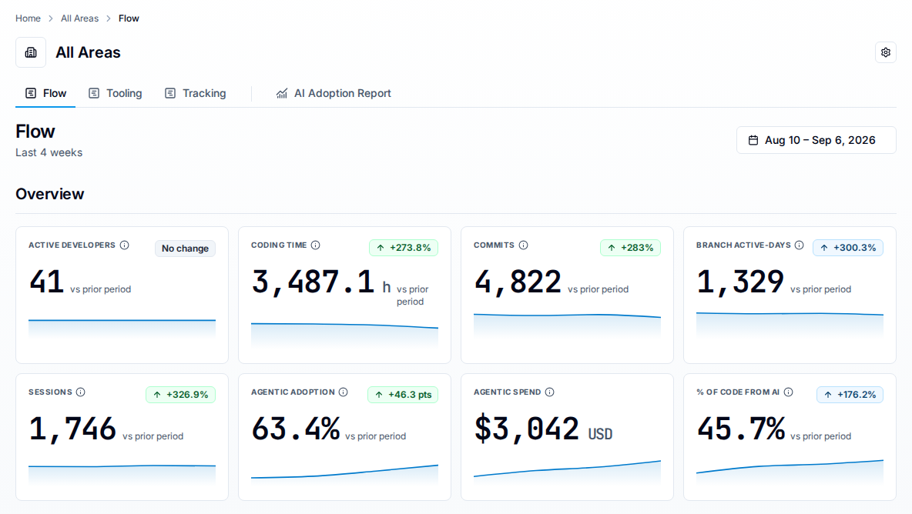Click the Branch Active-Days value 1,329
Viewport: 912px width, 514px height.
click(x=740, y=282)
